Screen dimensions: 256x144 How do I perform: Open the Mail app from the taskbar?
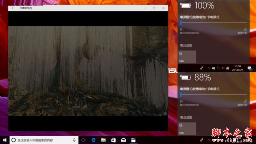click(123, 140)
